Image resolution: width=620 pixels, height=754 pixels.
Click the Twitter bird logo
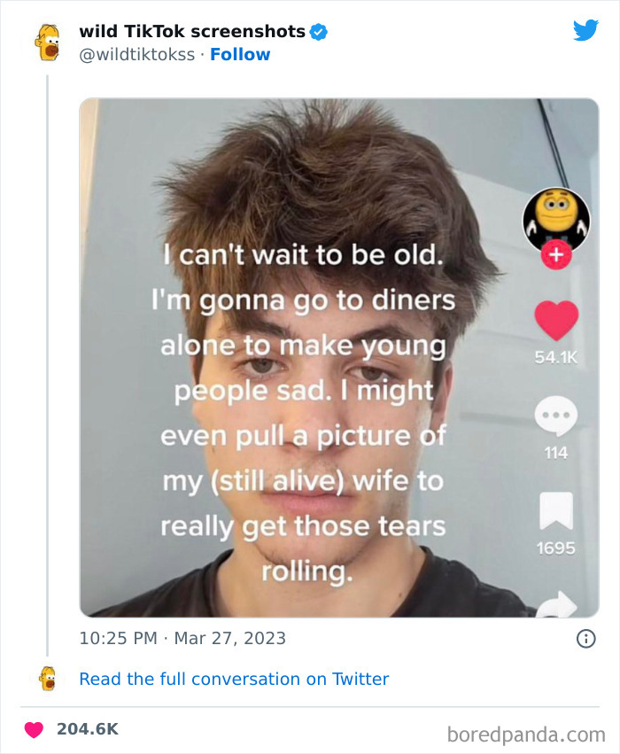(x=585, y=30)
